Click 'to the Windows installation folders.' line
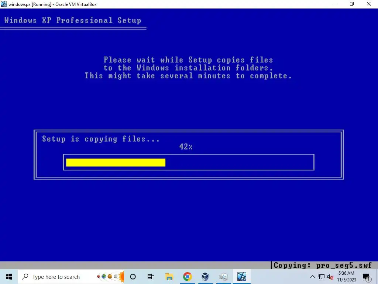 188,68
